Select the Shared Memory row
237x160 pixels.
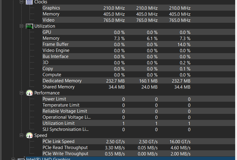pyautogui.click(x=139, y=87)
